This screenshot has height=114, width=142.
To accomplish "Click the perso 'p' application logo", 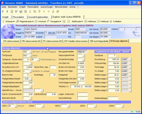I will [x=2, y=3].
